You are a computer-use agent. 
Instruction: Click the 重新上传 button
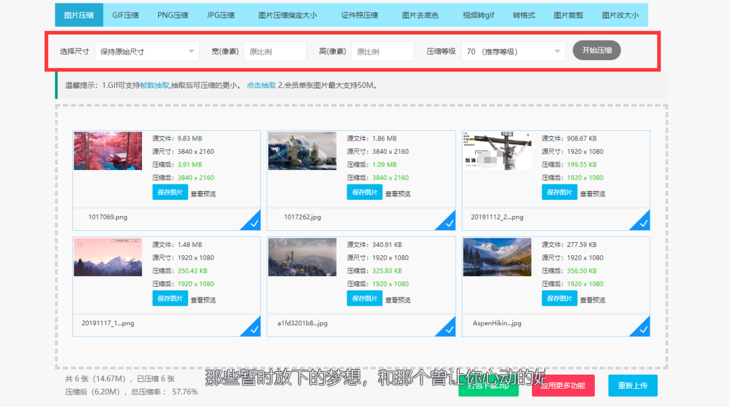coord(633,385)
